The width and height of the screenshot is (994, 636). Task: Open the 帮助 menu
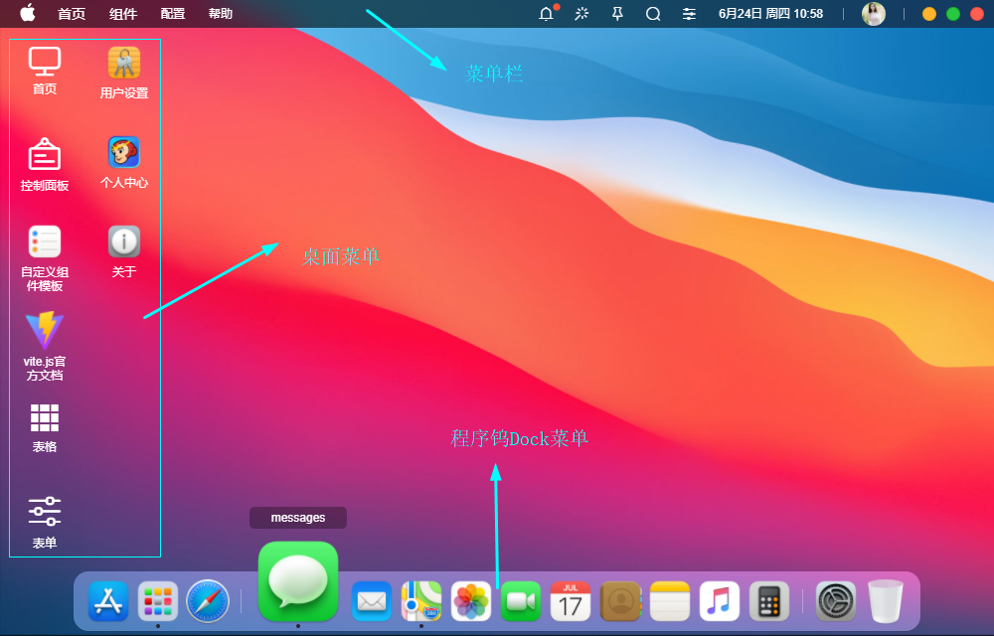[221, 14]
